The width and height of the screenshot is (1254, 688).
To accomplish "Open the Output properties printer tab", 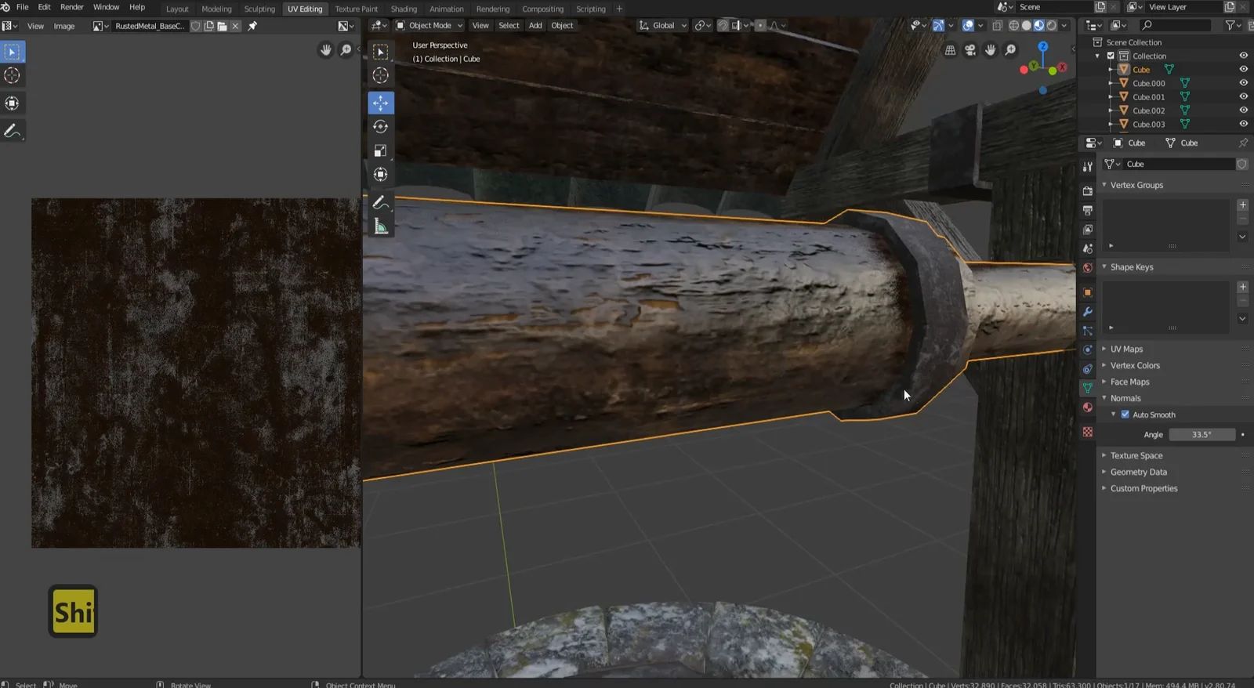I will pyautogui.click(x=1088, y=210).
